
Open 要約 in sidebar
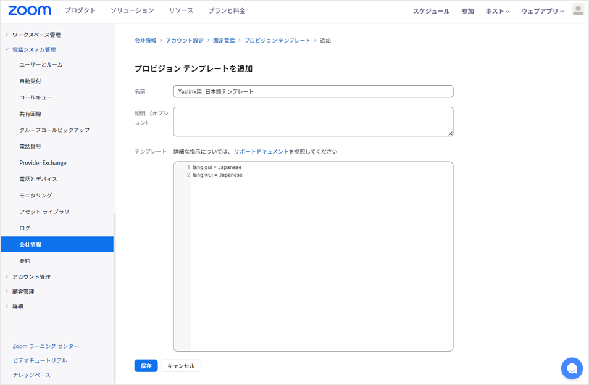coord(25,261)
